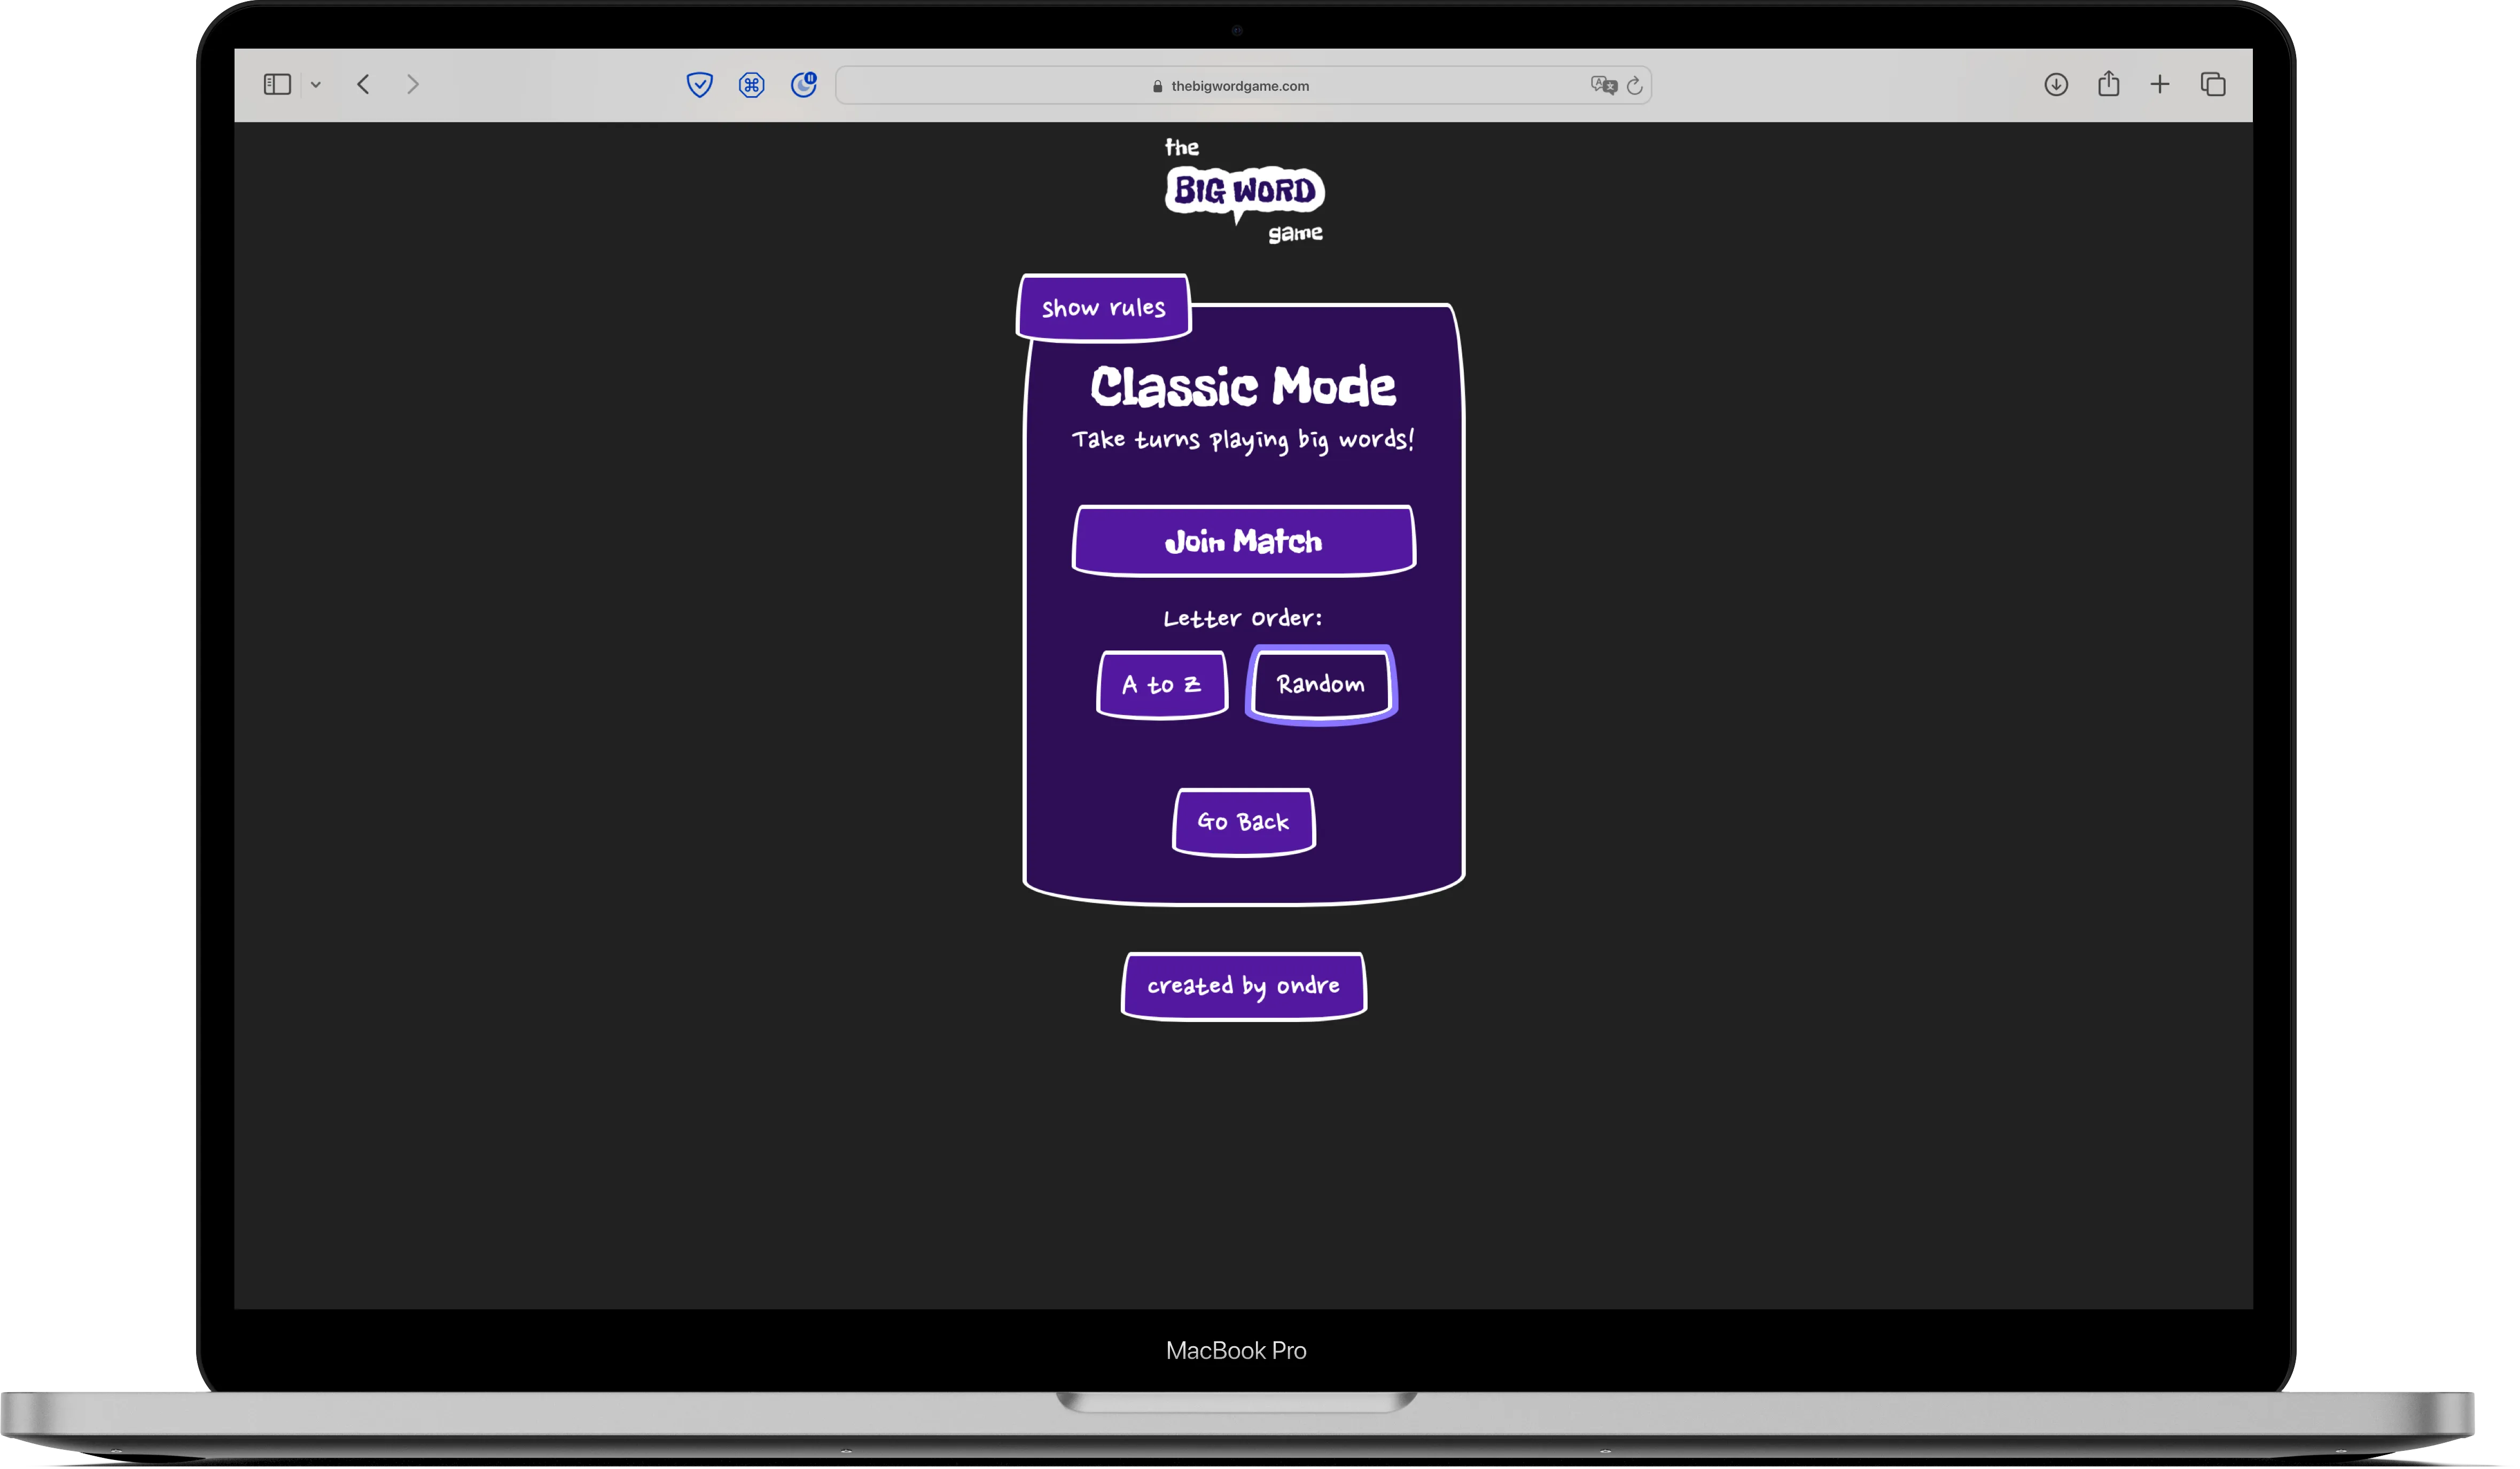Click the 'Letter order:' label

[x=1243, y=619]
